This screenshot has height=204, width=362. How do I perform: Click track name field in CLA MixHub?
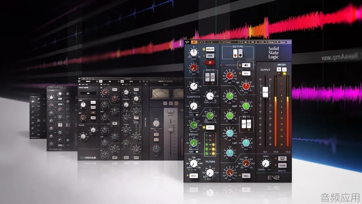[88, 93]
